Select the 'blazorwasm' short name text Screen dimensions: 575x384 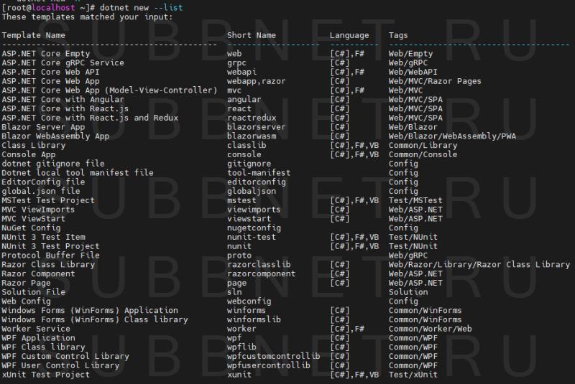click(x=252, y=136)
